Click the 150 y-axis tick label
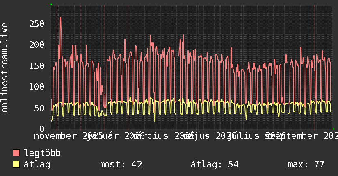Image resolution: width=338 pixels, height=176 pixels. pos(37,66)
